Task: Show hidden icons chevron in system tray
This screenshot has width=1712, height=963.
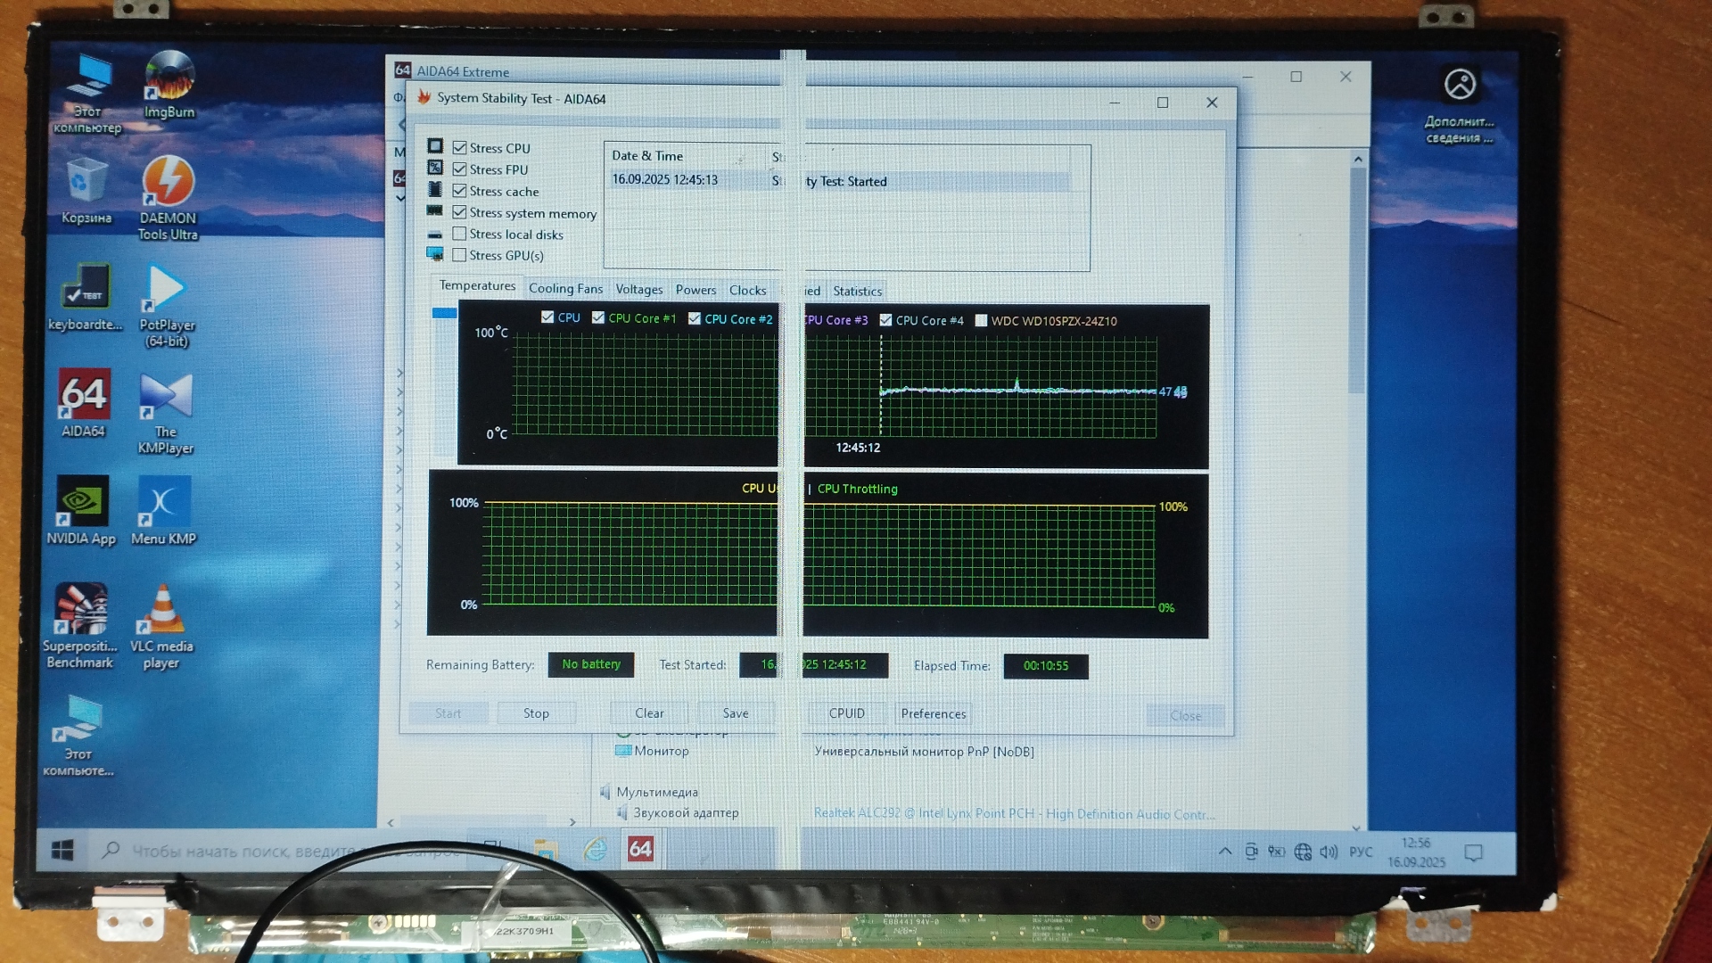Action: 1225,852
